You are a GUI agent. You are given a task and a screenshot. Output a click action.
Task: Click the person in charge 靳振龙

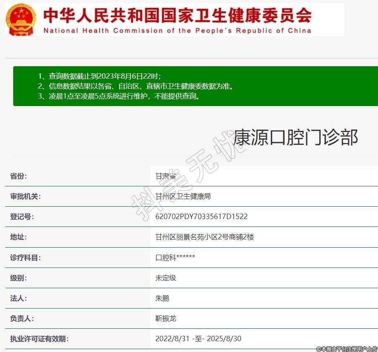(165, 318)
